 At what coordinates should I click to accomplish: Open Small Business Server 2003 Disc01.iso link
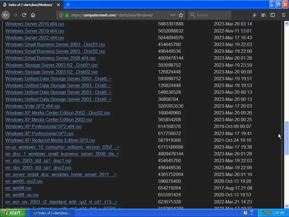pos(55,44)
